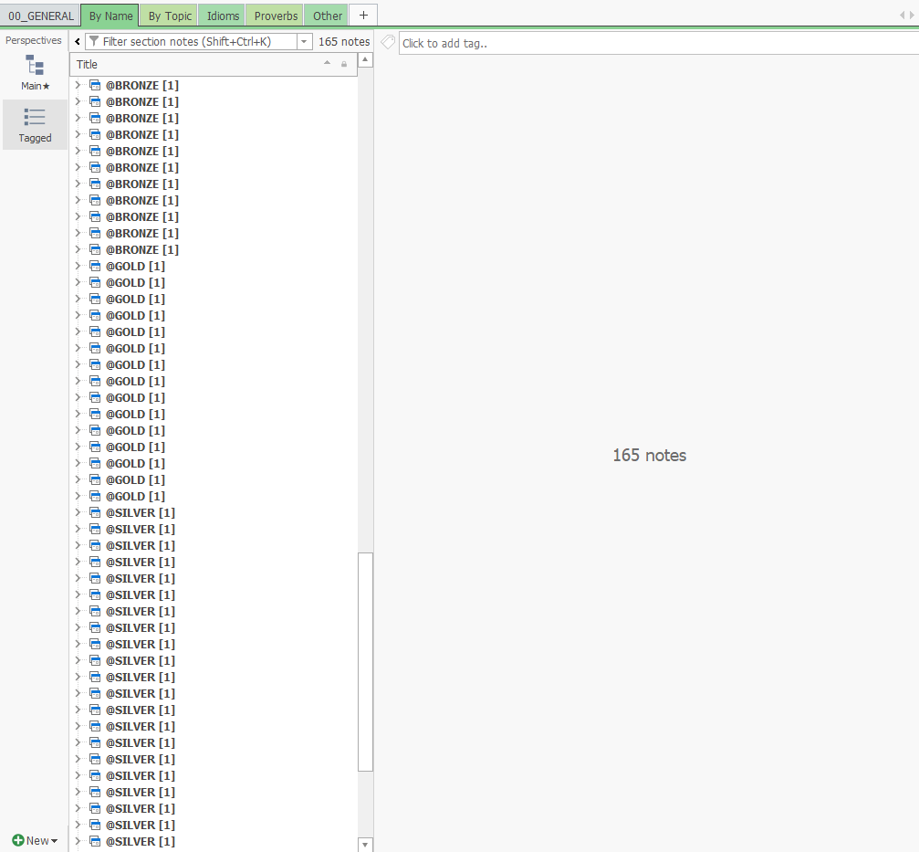The height and width of the screenshot is (852, 919).
Task: Expand the first @BRONZE tree node
Action: (79, 84)
